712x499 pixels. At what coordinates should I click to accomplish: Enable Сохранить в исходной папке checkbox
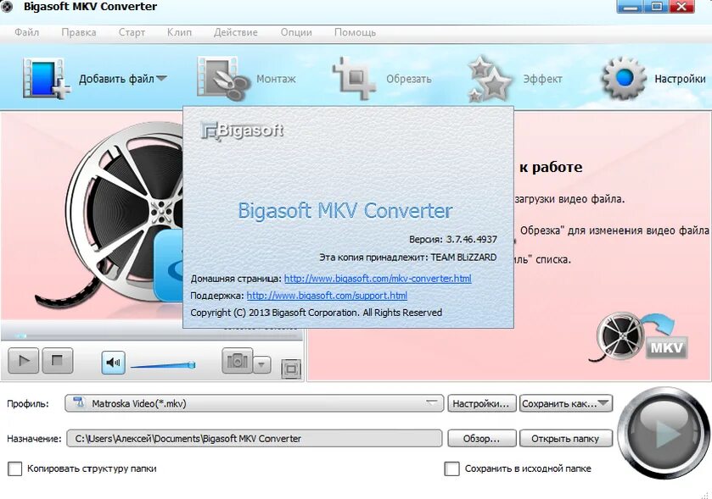point(451,469)
